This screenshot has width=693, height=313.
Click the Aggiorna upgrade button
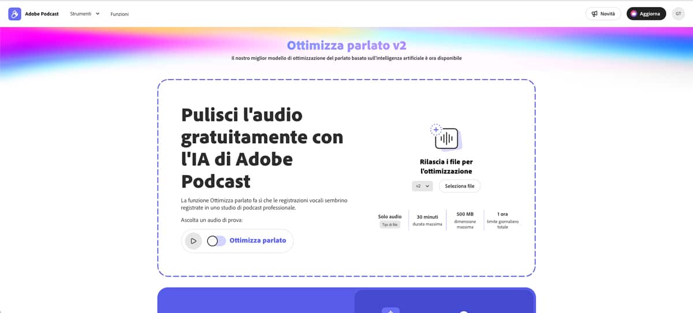(x=646, y=14)
